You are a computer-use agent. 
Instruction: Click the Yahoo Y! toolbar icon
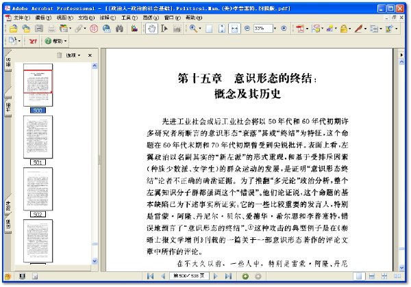(33, 41)
